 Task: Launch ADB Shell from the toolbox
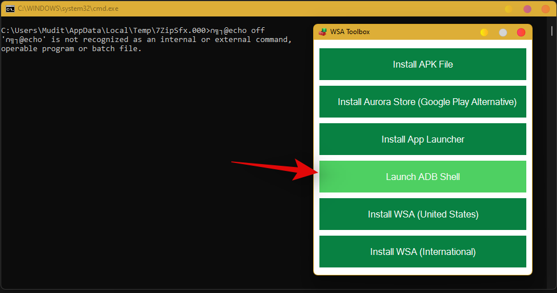point(423,177)
